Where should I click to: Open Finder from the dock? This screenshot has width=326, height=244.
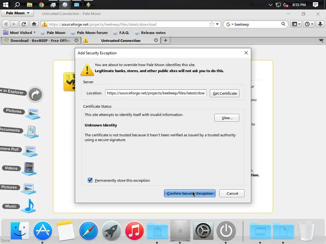[20, 231]
